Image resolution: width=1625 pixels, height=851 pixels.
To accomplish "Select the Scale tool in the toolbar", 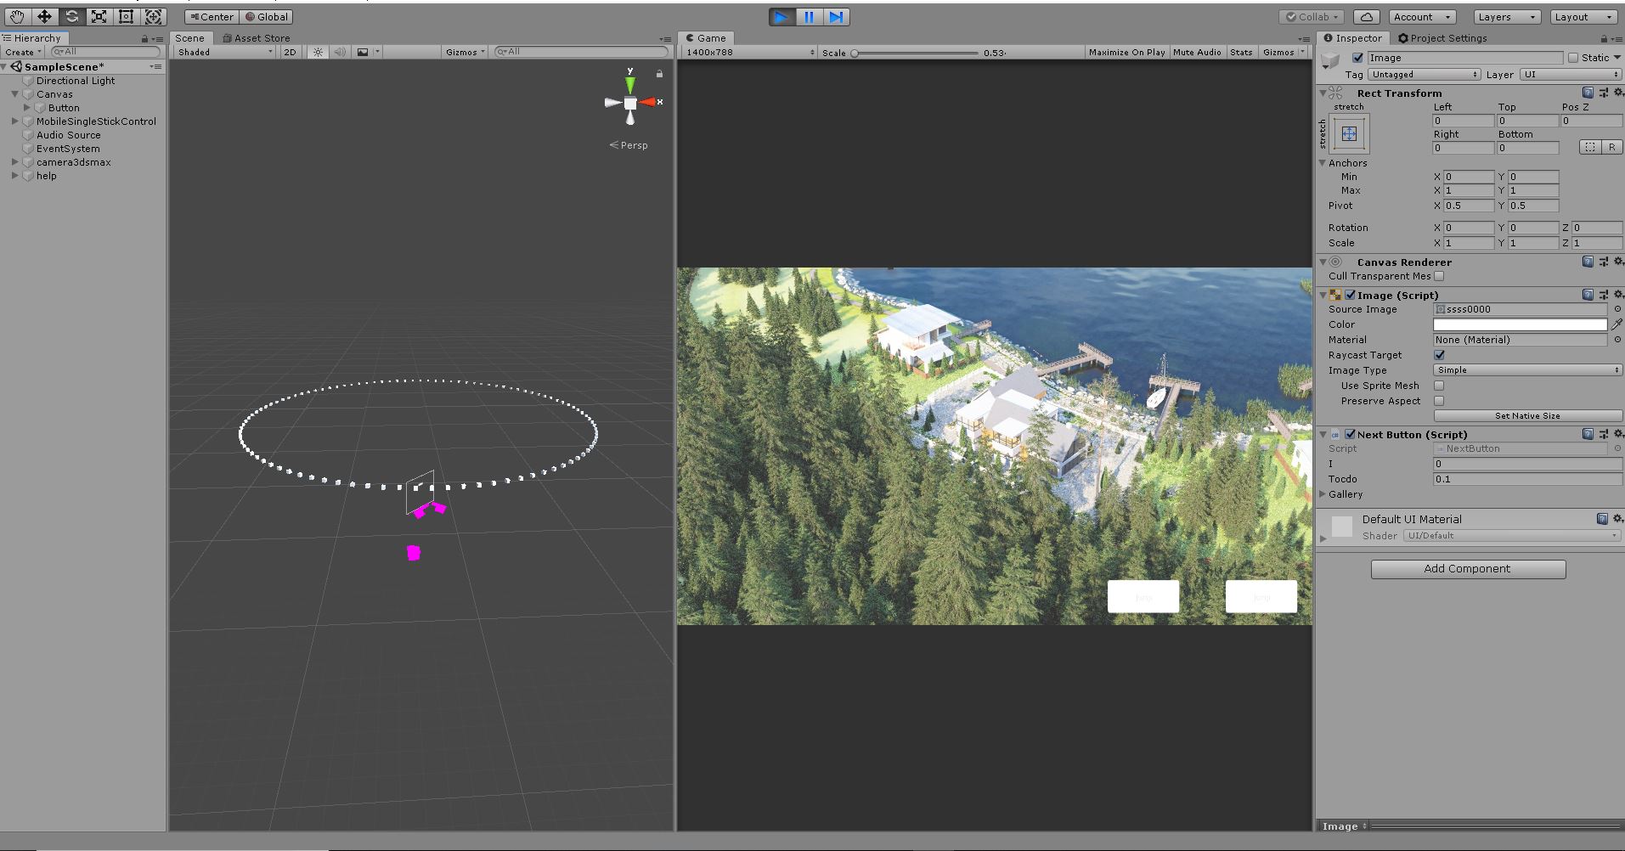I will 99,15.
